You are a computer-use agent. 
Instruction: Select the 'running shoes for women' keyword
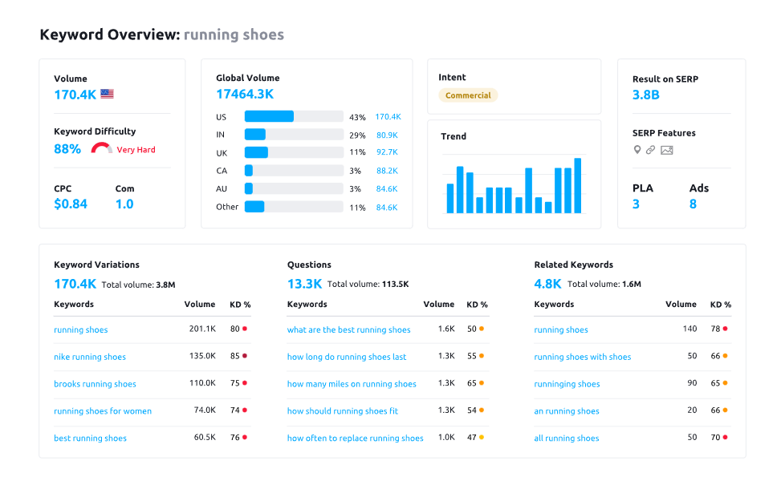(x=103, y=410)
